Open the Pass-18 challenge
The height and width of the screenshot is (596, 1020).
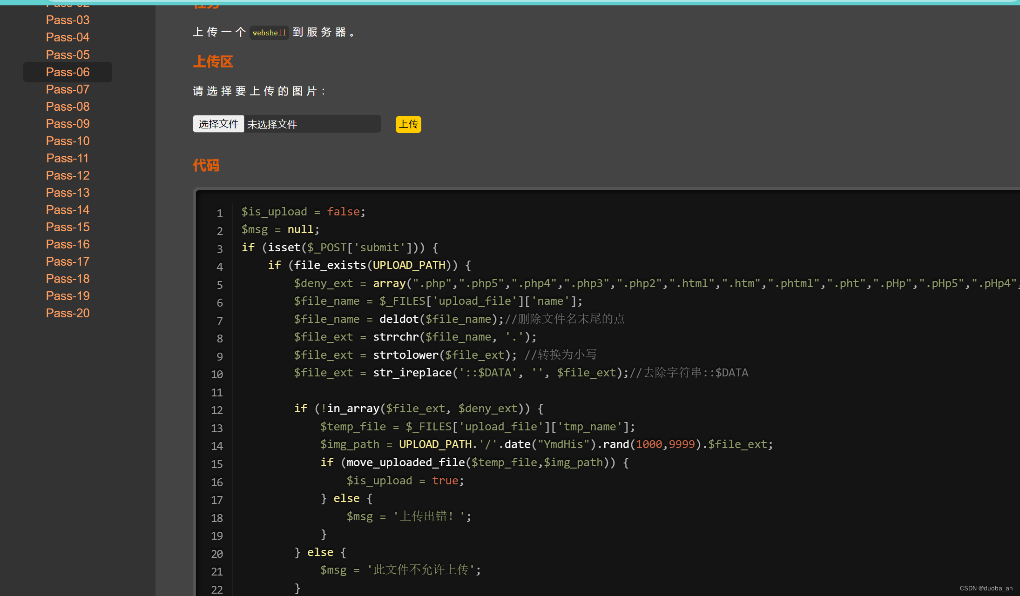click(x=68, y=279)
